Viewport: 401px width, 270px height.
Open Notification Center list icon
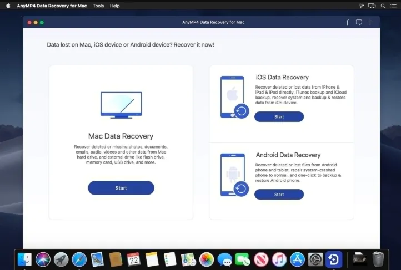(393, 6)
